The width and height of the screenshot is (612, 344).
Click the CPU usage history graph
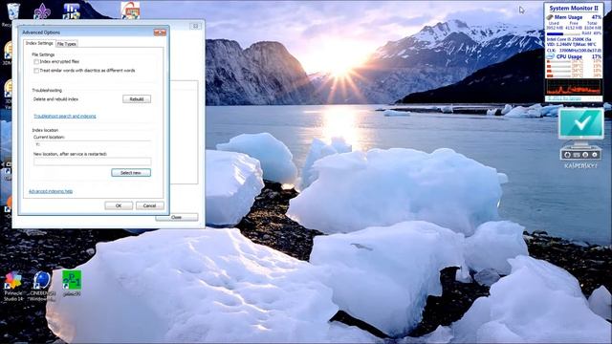coord(574,87)
